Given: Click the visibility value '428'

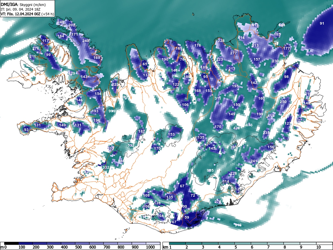Looking at the screenshot, I should 236,128.
